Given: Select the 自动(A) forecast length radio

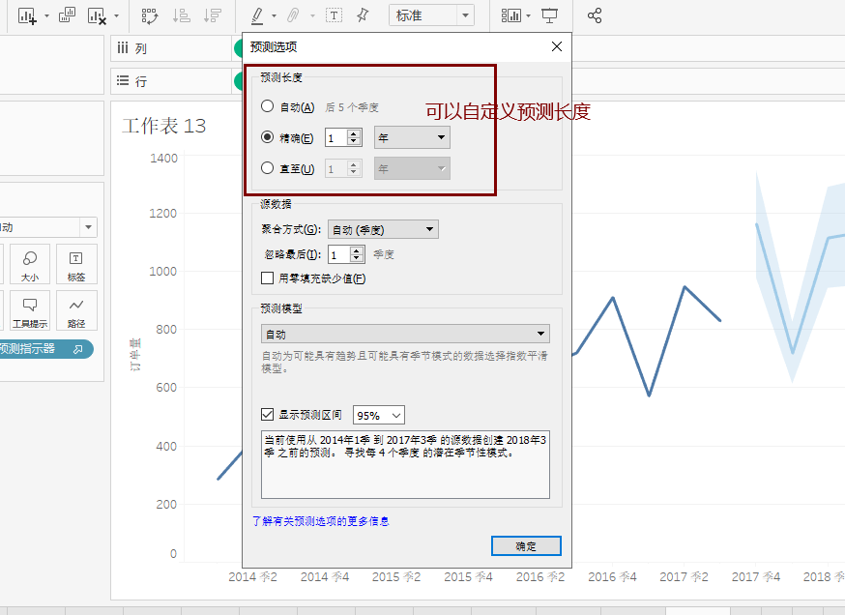Looking at the screenshot, I should pos(267,106).
